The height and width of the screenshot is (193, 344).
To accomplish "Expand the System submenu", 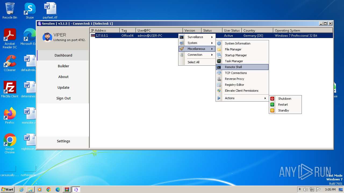I will click(197, 43).
